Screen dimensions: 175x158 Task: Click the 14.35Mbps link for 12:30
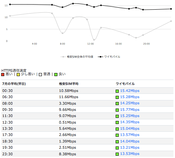130,122
